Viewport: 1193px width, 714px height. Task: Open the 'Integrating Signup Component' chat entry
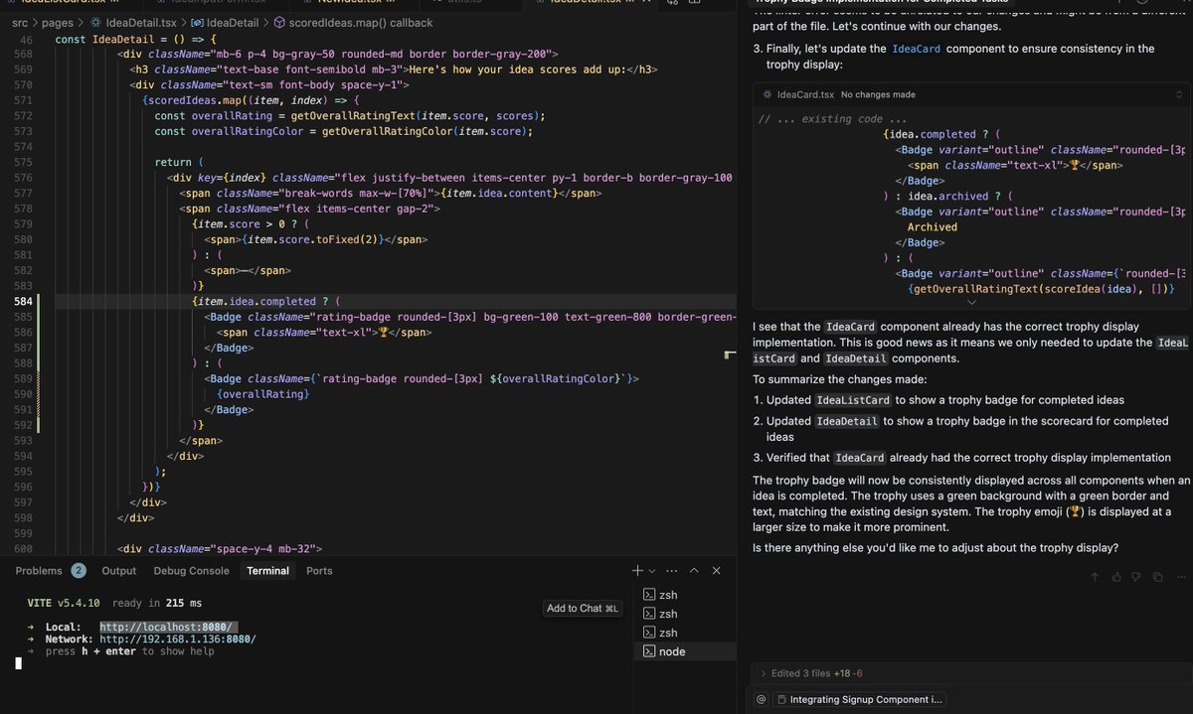tap(865, 698)
